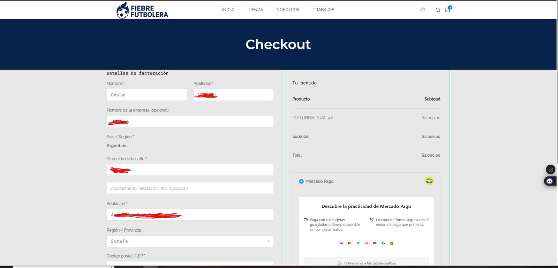The image size is (558, 268).
Task: Click the Fiebre Futbolera logo
Action: coord(142,10)
